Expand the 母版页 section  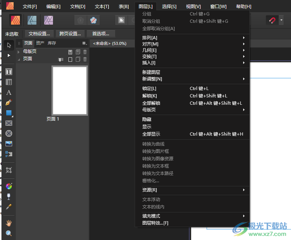coord(18,52)
